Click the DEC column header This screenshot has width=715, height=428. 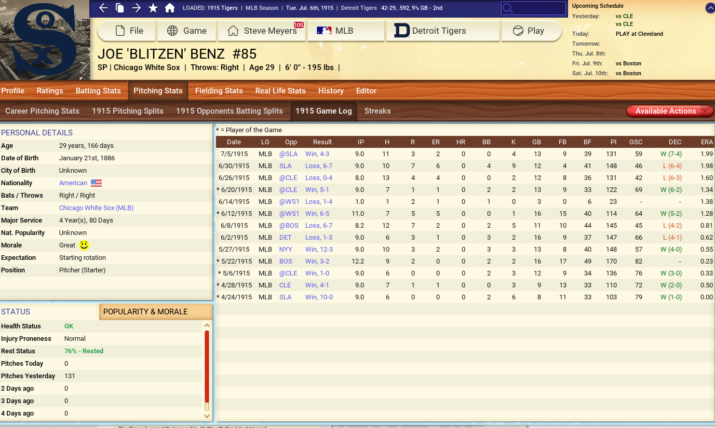[x=675, y=142]
